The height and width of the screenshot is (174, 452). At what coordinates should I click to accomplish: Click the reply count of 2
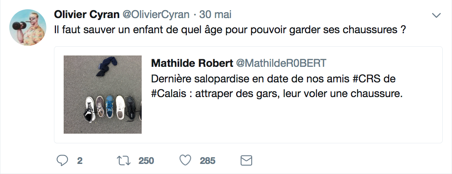point(79,161)
